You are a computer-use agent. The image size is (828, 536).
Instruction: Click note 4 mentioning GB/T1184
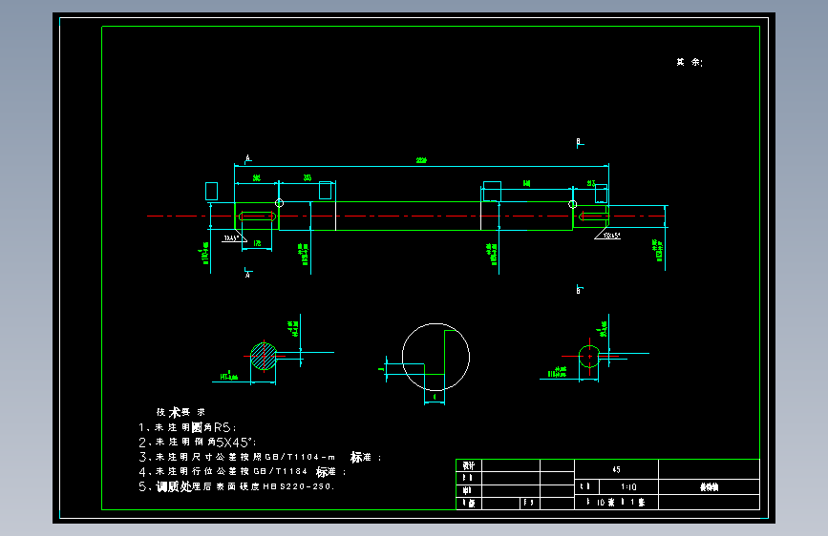point(242,472)
